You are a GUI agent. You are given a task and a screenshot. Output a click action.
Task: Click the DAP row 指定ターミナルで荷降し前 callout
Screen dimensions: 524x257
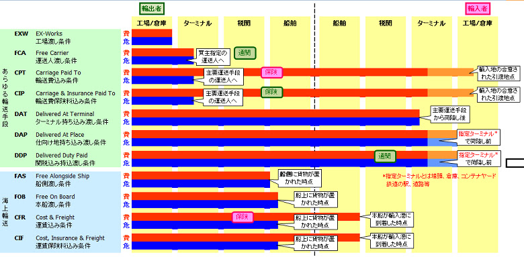click(x=479, y=138)
